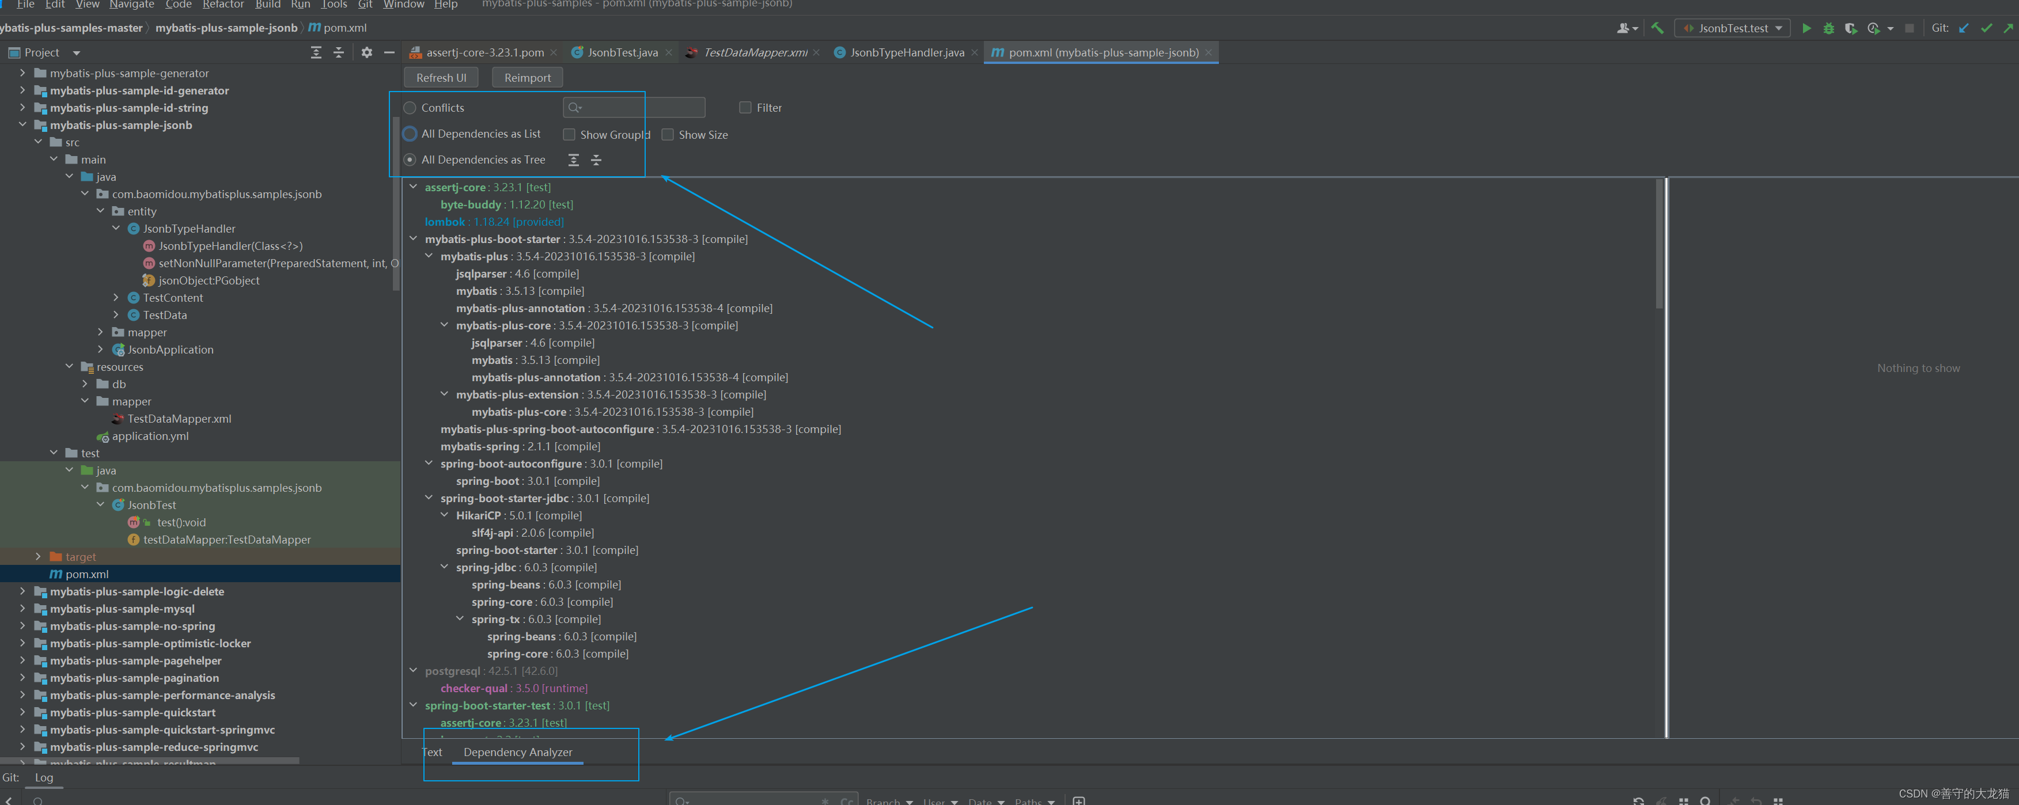Switch to the Text tab below editor
This screenshot has height=805, width=2019.
(x=432, y=753)
